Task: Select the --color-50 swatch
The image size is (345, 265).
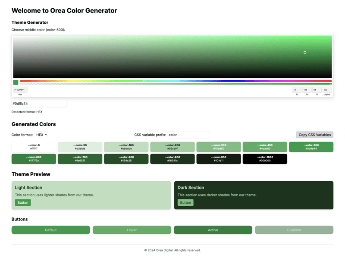Action: [80, 147]
